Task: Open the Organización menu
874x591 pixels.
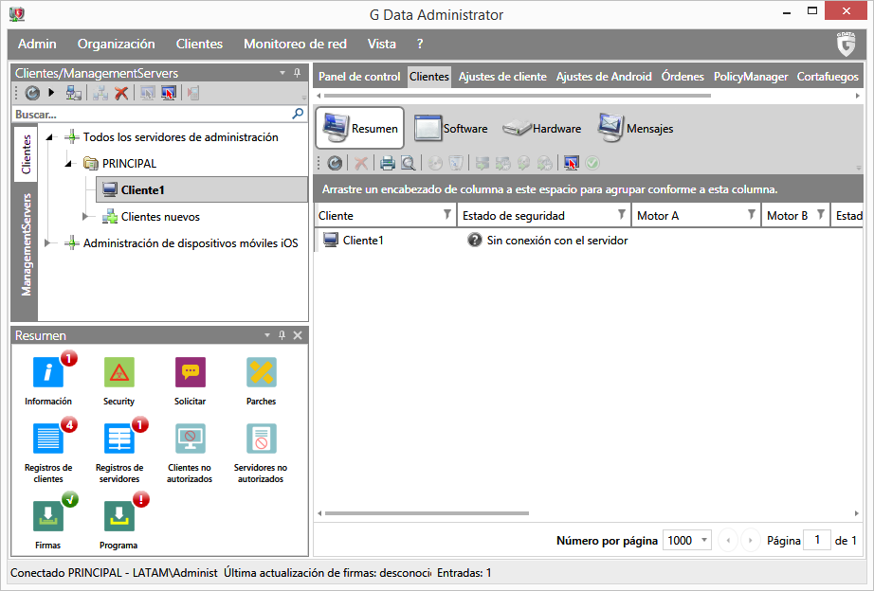Action: [116, 44]
